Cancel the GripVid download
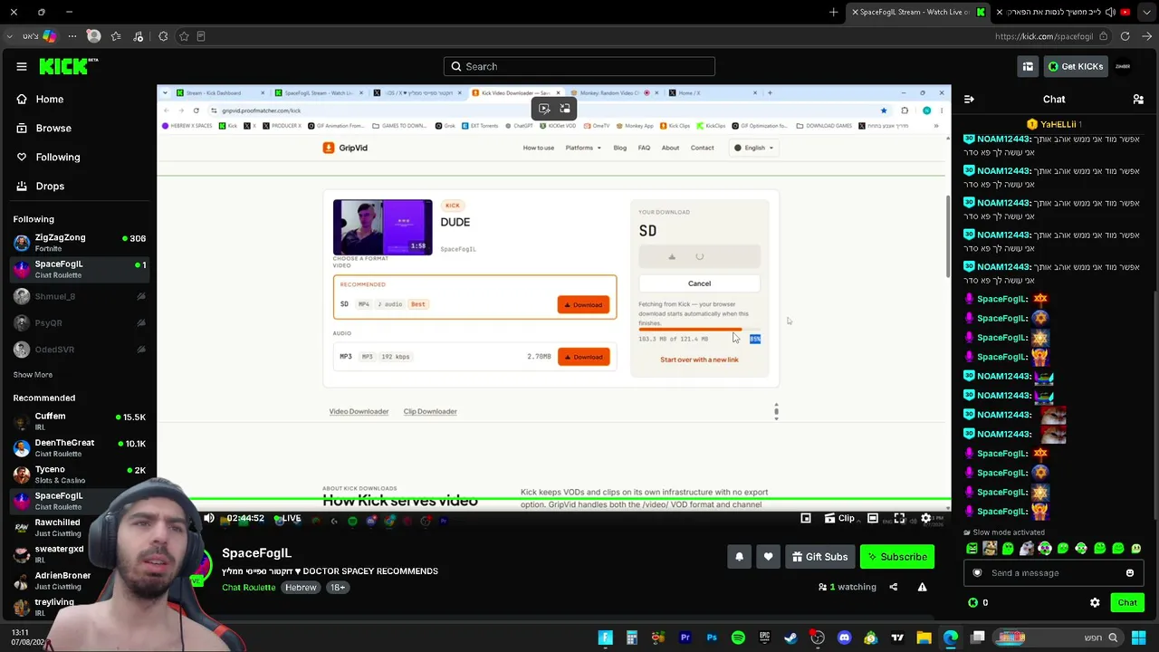 tap(699, 283)
